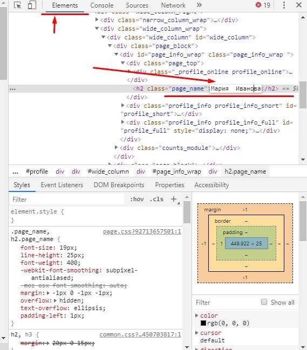Click the black color swatch for rgb(0, 0, 0)
307x350 pixels.
pos(203,323)
